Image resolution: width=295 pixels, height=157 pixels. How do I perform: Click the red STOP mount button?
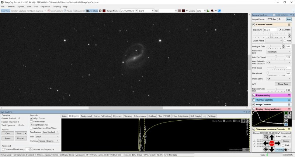[x=272, y=143]
